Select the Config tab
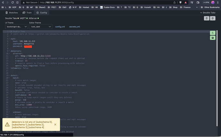Image resolution: width=221 pixels, height=137 pixels. click(42, 13)
